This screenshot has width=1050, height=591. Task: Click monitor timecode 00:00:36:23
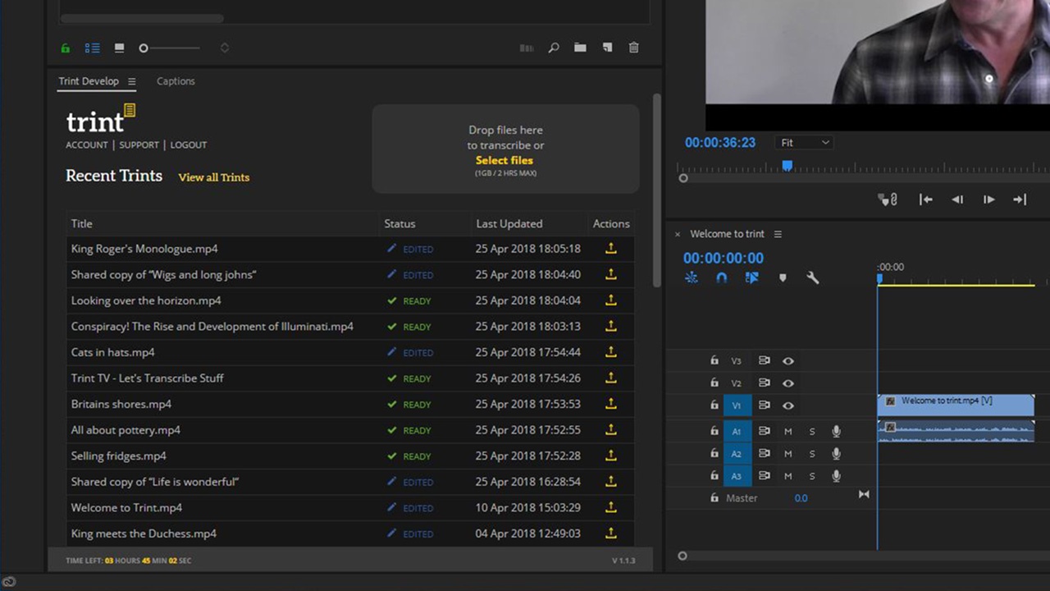tap(720, 143)
